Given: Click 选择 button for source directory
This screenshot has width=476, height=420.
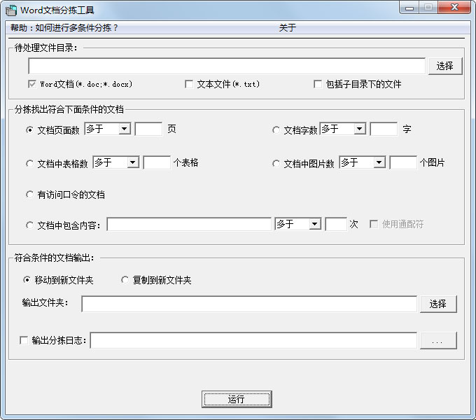Looking at the screenshot, I should (x=444, y=66).
